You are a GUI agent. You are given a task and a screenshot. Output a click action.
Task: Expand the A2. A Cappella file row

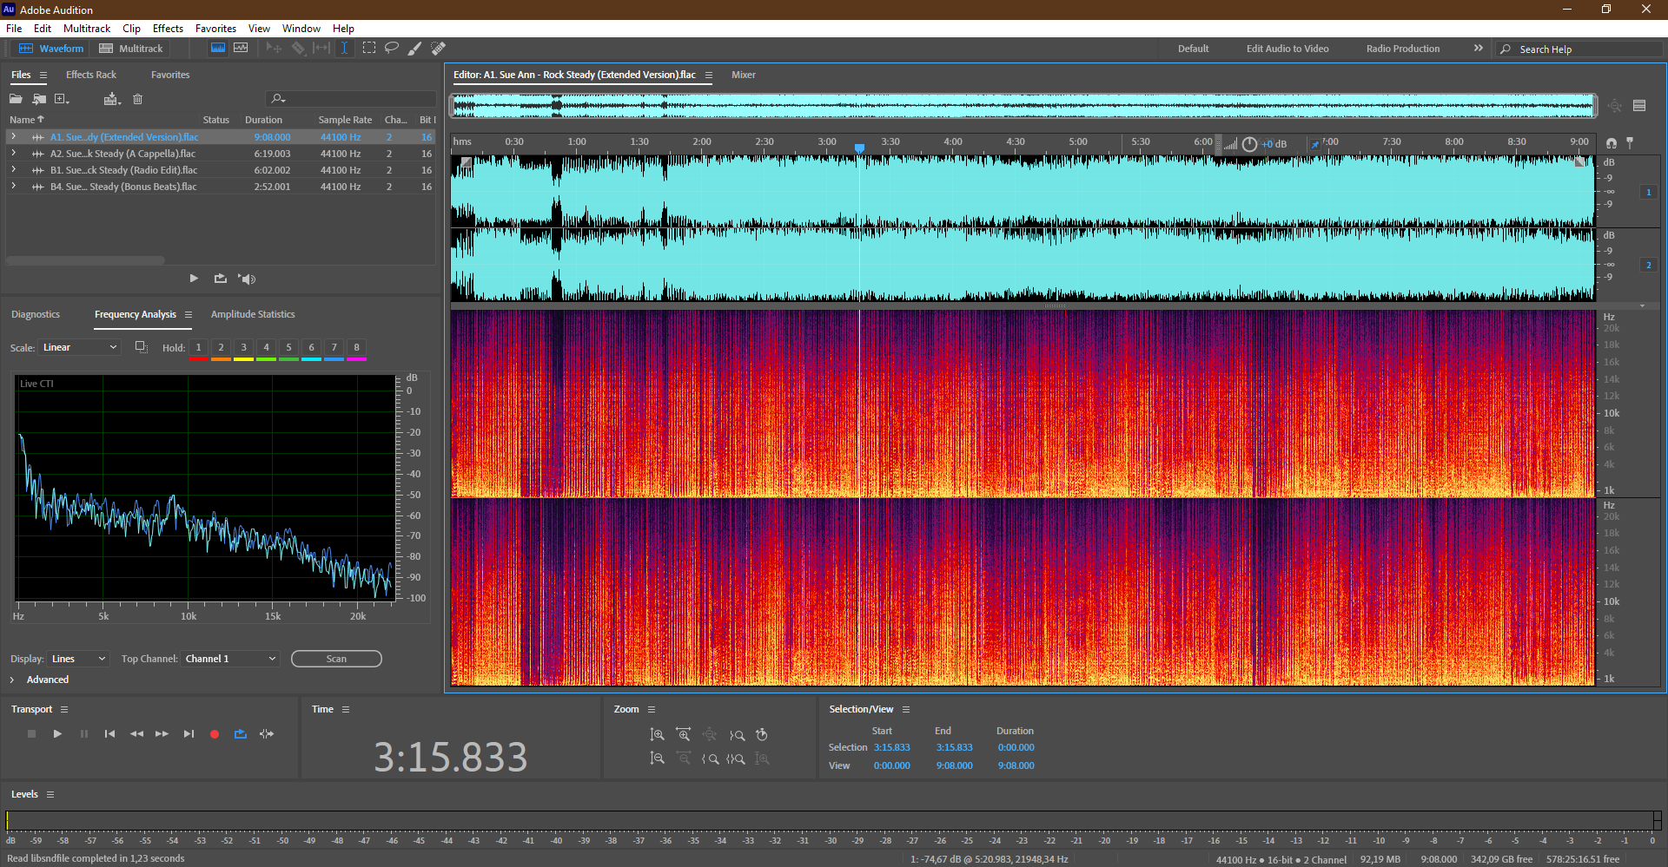(13, 153)
